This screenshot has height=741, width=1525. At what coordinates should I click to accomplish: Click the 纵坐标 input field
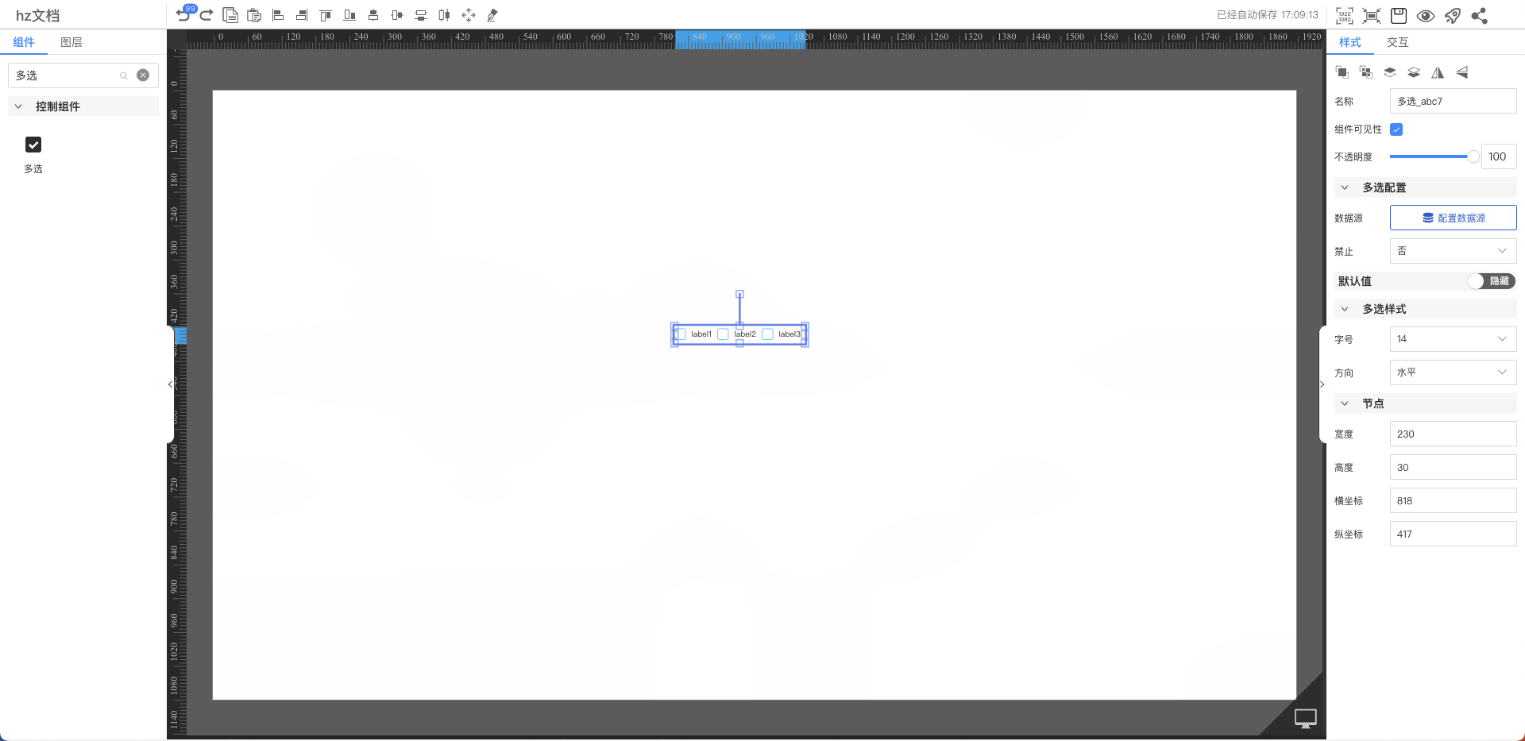(x=1453, y=534)
